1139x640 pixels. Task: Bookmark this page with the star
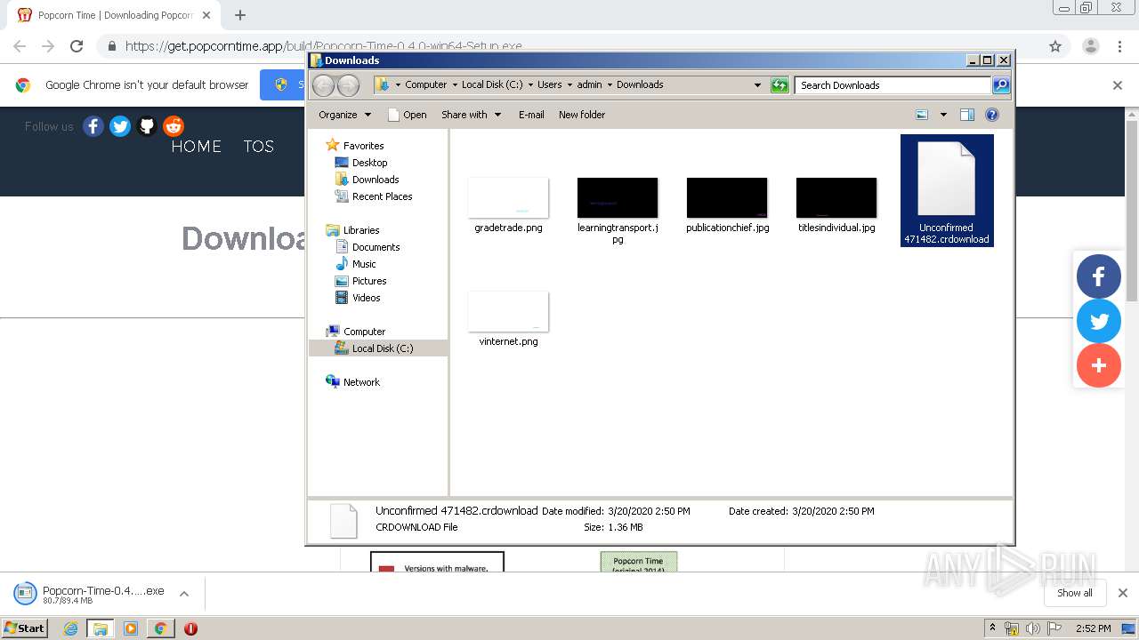(x=1055, y=46)
